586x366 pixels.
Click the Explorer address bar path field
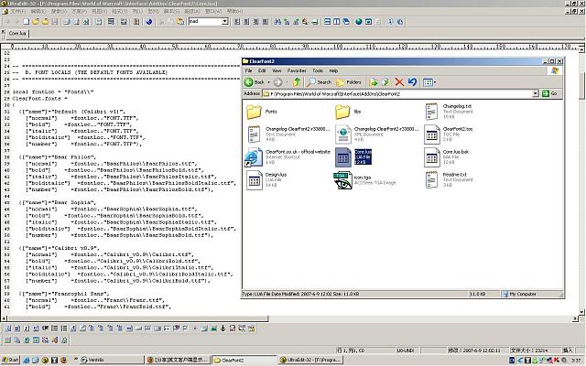point(397,93)
